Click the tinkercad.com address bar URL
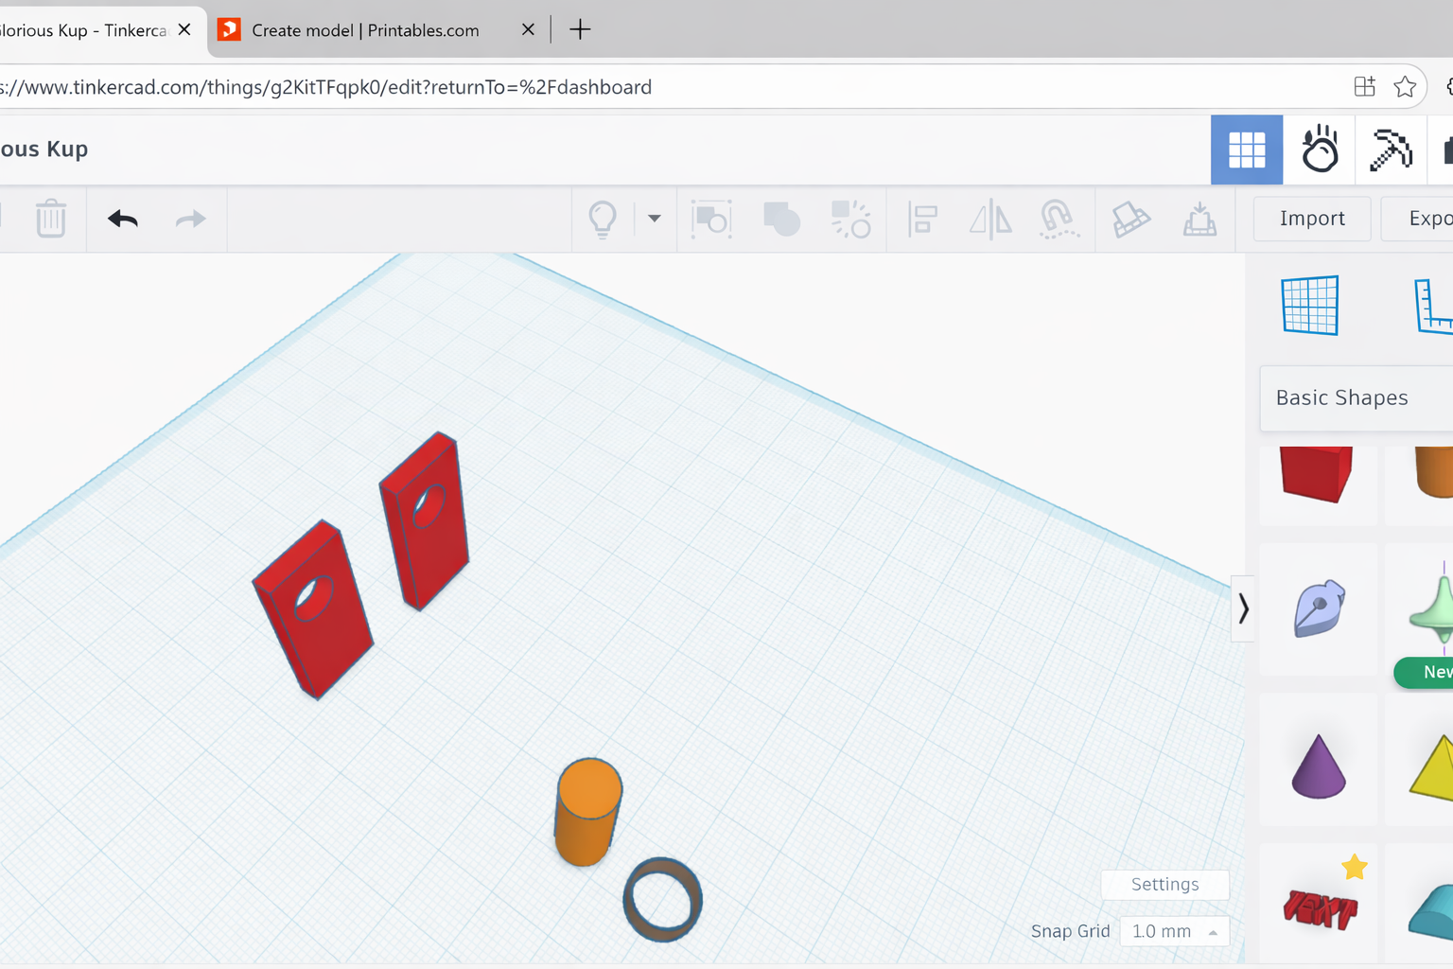The height and width of the screenshot is (969, 1453). tap(326, 87)
